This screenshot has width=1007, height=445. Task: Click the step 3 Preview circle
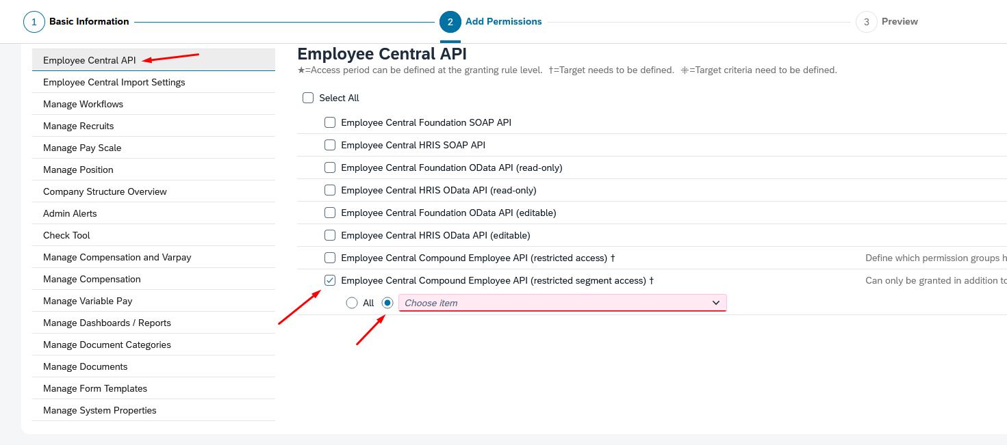[866, 22]
